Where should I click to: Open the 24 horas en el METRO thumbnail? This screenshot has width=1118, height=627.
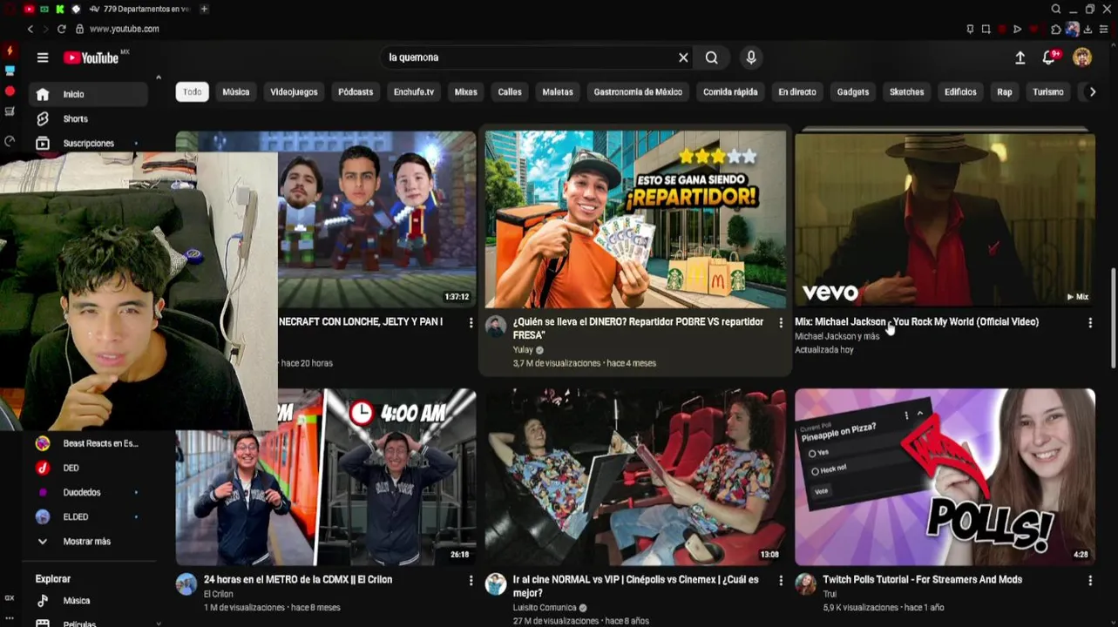click(x=326, y=477)
